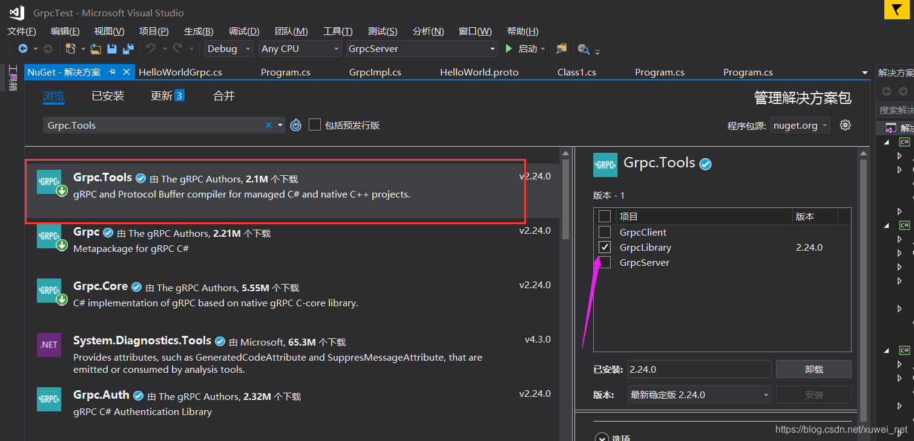Image resolution: width=914 pixels, height=441 pixels.
Task: Expand the 选项 options section
Action: pyautogui.click(x=601, y=439)
